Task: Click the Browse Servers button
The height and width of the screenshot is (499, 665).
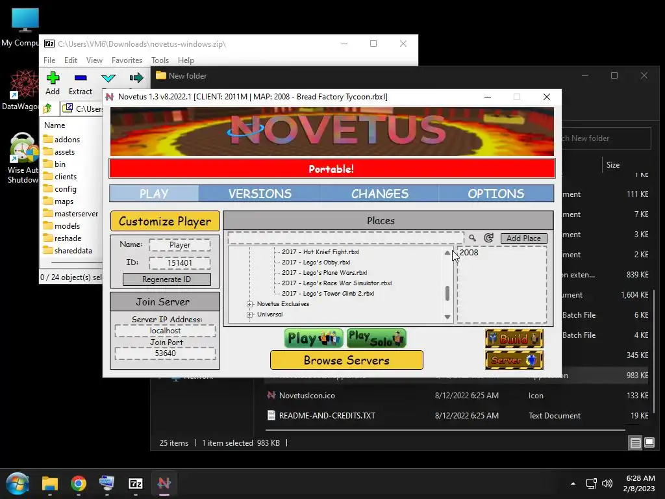Action: [x=347, y=360]
